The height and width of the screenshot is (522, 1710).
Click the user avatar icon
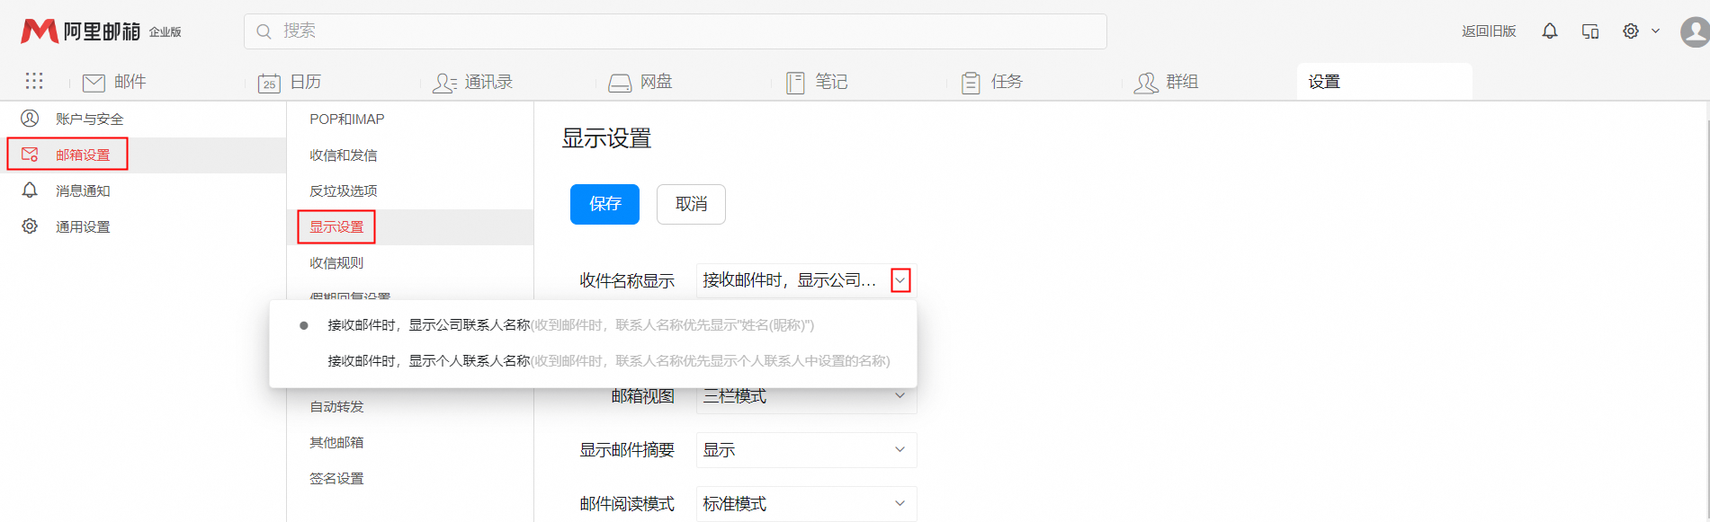(x=1695, y=32)
